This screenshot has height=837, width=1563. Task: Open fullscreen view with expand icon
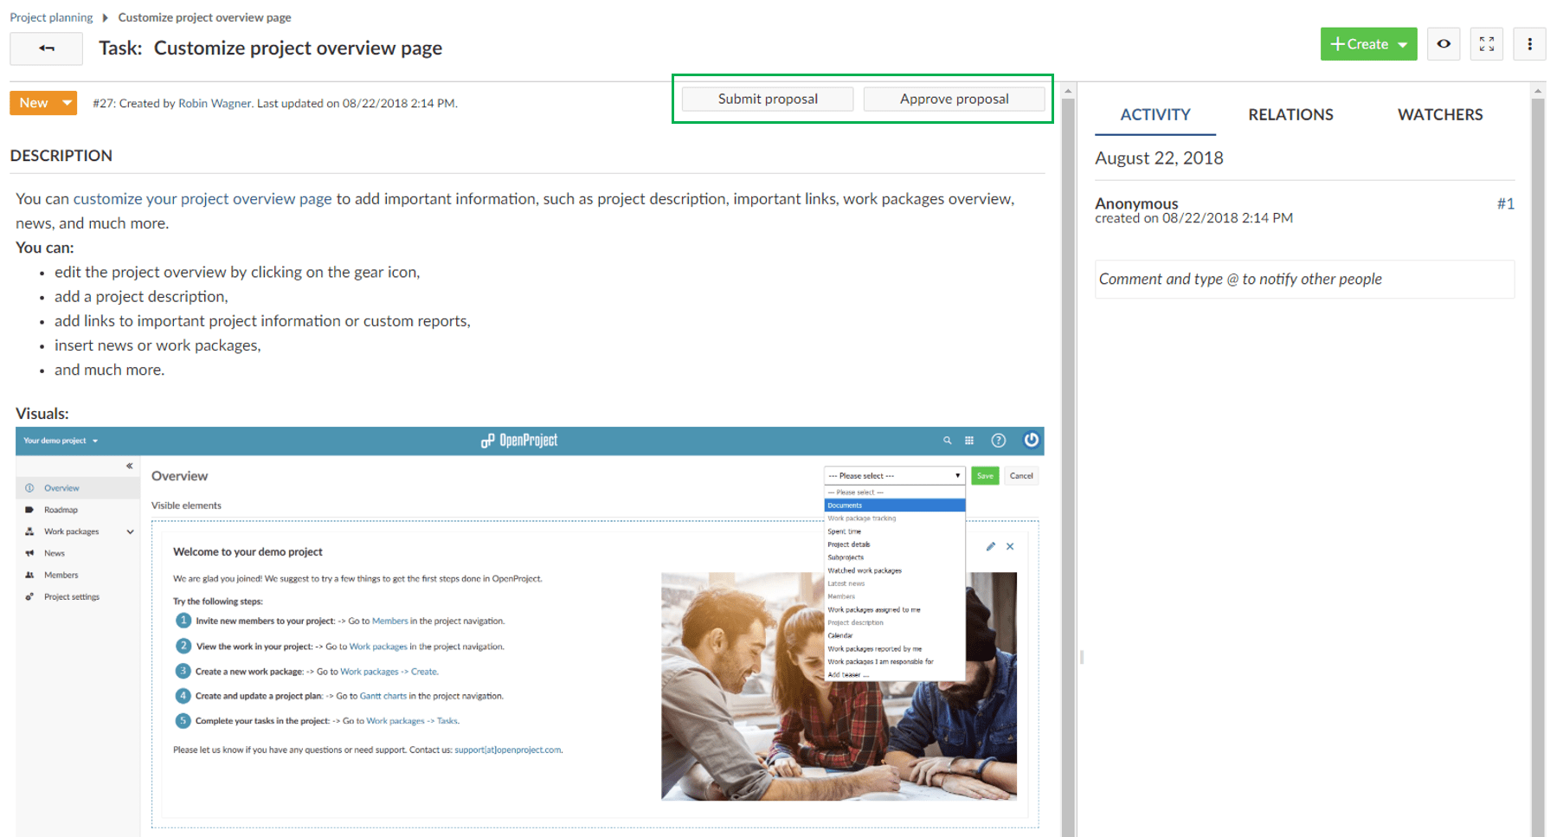coord(1486,44)
